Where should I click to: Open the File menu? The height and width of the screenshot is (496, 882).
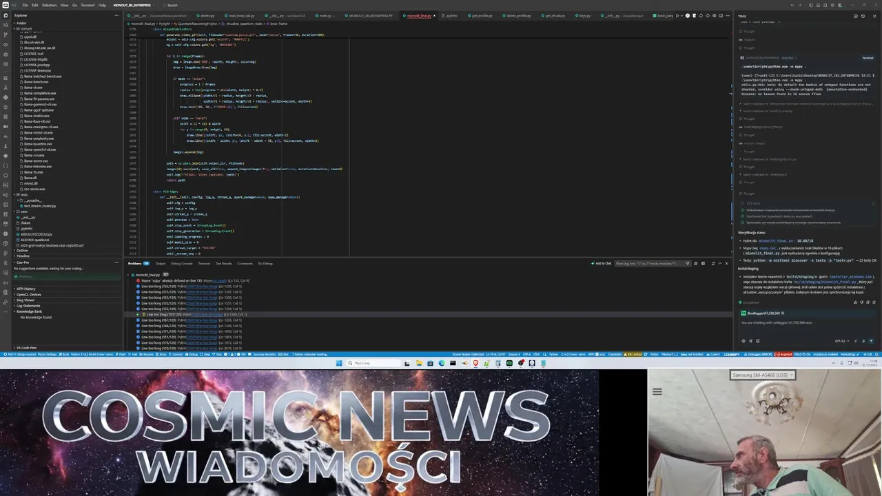pyautogui.click(x=25, y=5)
